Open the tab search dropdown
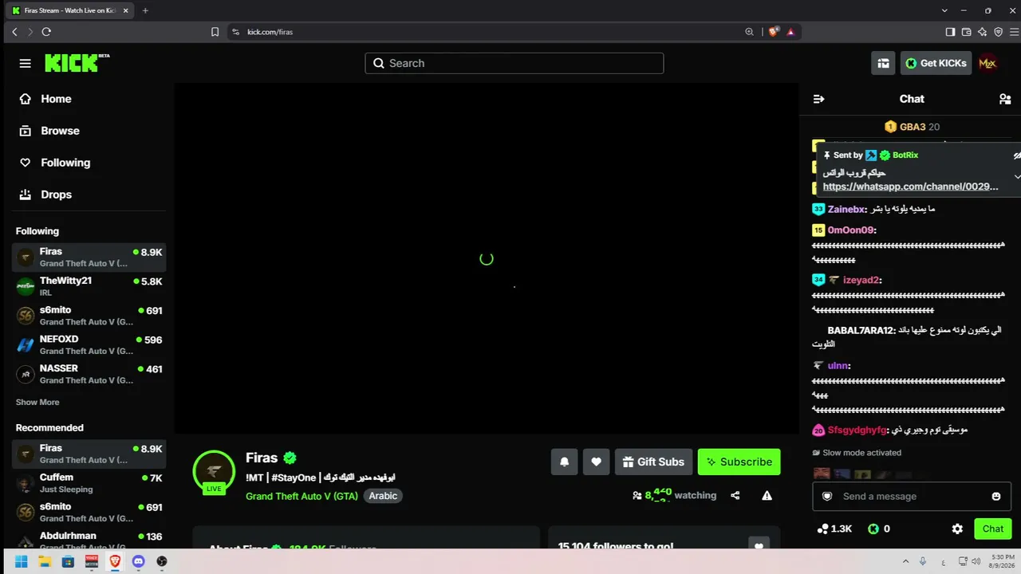This screenshot has width=1021, height=574. pyautogui.click(x=944, y=10)
